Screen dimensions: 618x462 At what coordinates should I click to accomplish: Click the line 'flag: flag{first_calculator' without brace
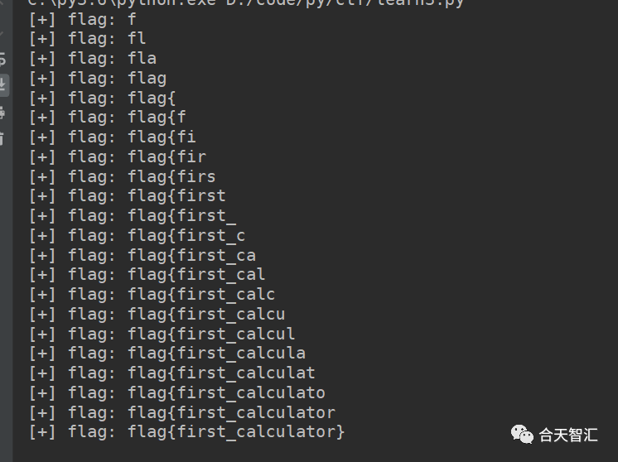point(181,412)
